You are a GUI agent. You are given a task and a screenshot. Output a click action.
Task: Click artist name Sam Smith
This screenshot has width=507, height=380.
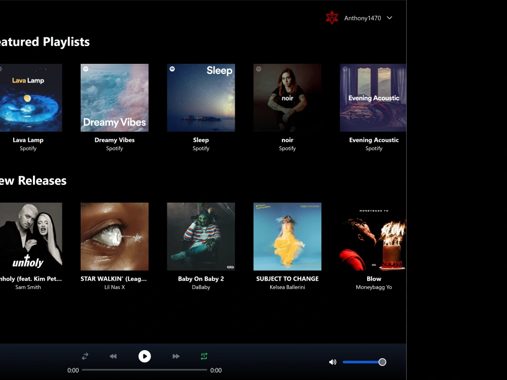28,287
